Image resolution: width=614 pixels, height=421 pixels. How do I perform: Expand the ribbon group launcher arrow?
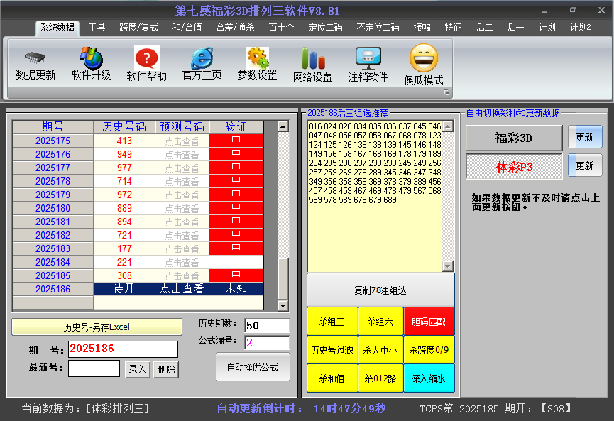[446, 92]
